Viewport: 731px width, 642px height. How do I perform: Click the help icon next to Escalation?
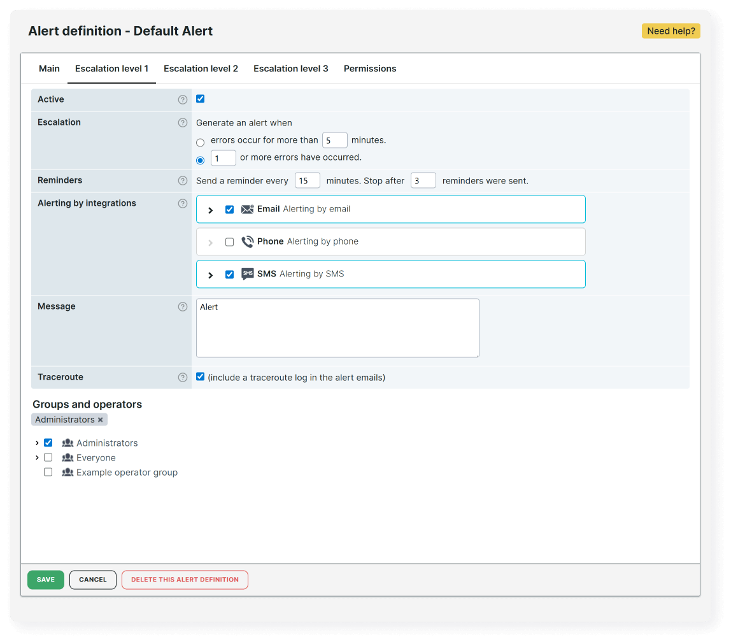183,122
